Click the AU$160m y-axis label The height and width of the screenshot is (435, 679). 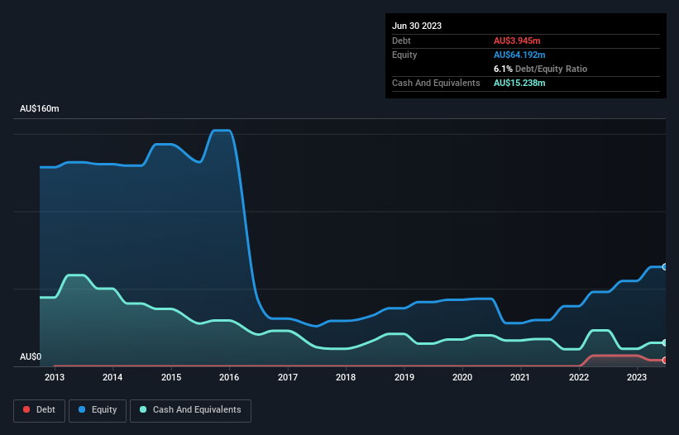click(x=40, y=108)
